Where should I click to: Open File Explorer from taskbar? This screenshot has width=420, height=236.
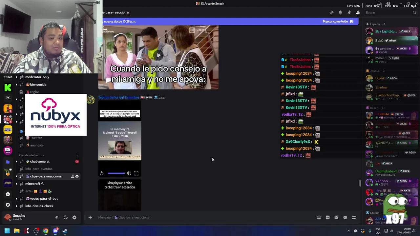pyautogui.click(x=17, y=231)
